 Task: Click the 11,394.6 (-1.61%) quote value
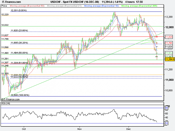pyautogui.click(x=112, y=2)
